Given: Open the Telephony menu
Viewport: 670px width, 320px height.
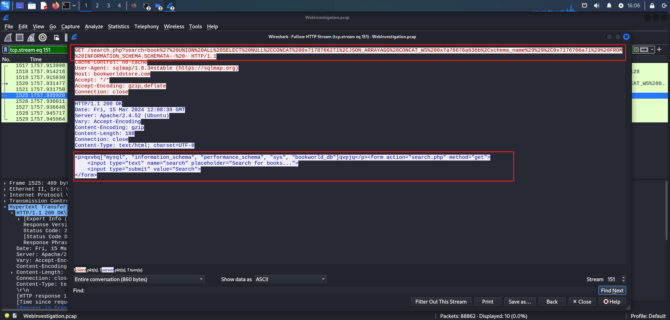Looking at the screenshot, I should point(147,27).
